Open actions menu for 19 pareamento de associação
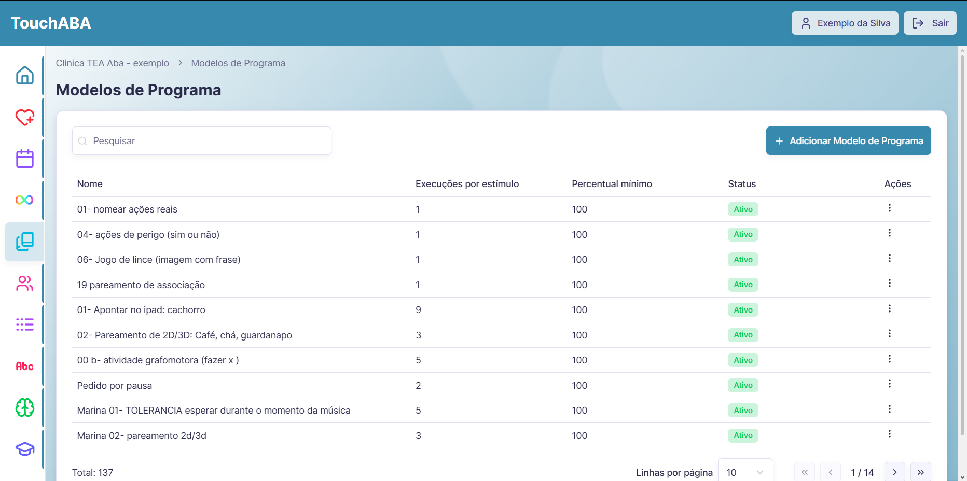The image size is (967, 481). click(889, 284)
